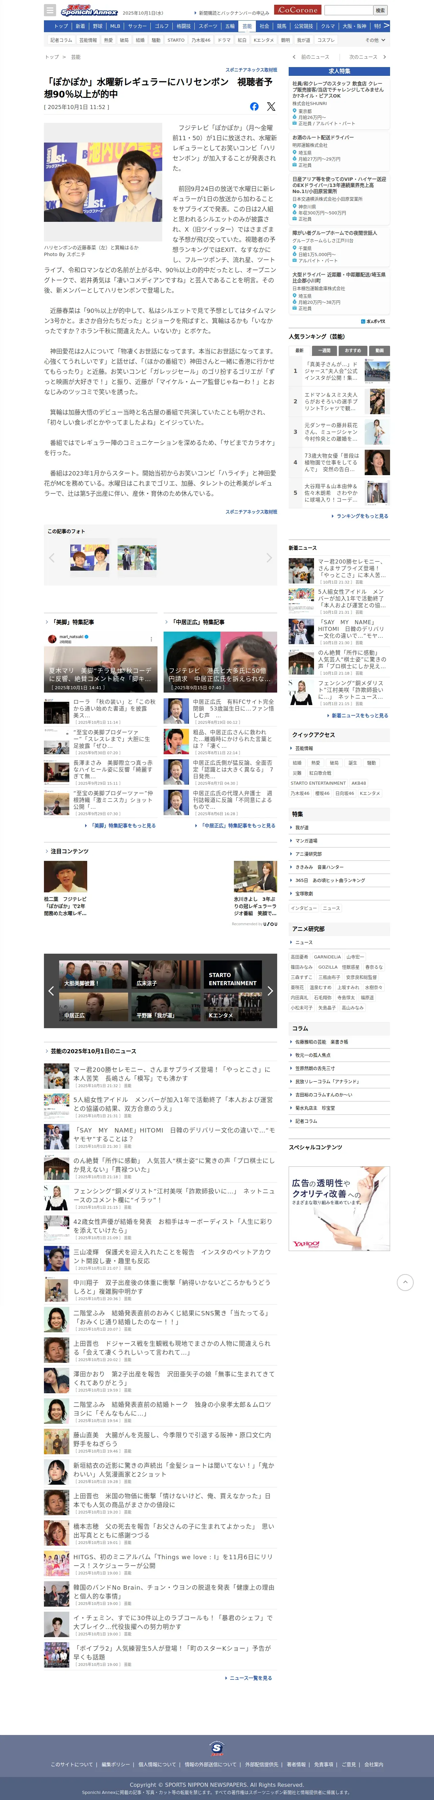The image size is (434, 1800).
Task: Open 新着ニュースをもっと見る link
Action: 359,716
